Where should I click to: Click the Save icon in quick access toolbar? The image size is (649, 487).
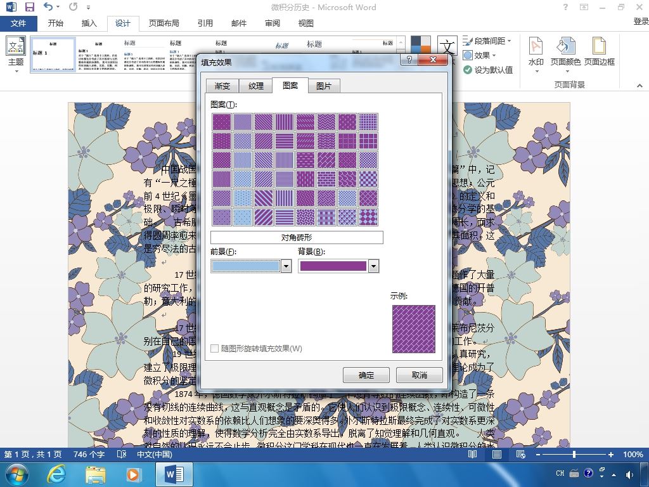coord(29,6)
